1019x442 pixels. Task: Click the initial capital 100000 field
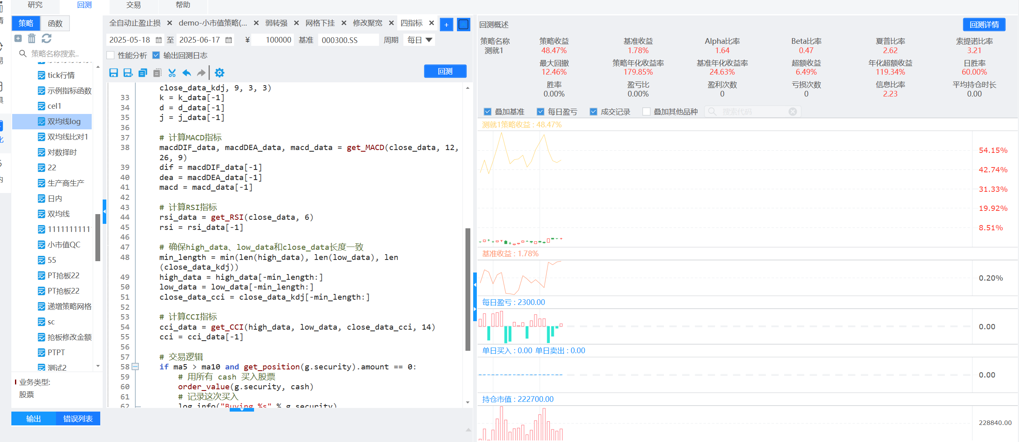pyautogui.click(x=273, y=40)
